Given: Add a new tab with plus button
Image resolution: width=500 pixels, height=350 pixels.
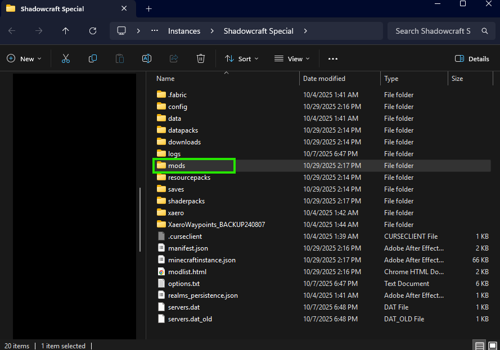Looking at the screenshot, I should coord(149,9).
